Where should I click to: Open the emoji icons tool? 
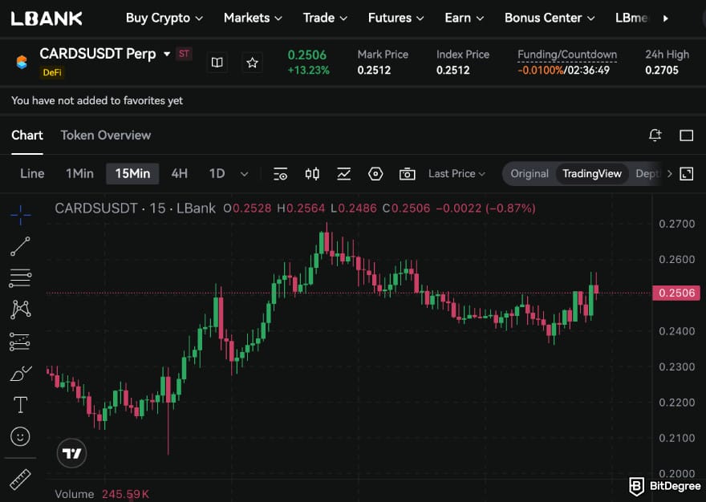pos(20,436)
